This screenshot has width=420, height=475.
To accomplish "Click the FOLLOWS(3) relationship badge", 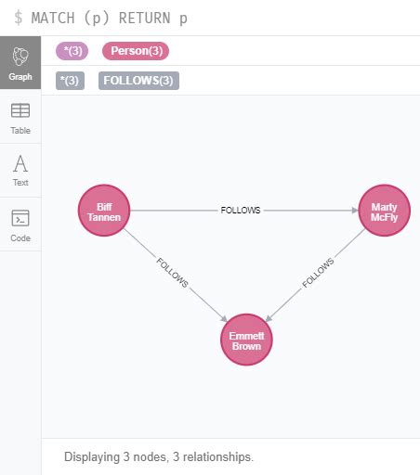I will [138, 81].
